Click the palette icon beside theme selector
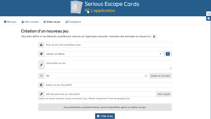The image size is (211, 119). pyautogui.click(x=41, y=54)
